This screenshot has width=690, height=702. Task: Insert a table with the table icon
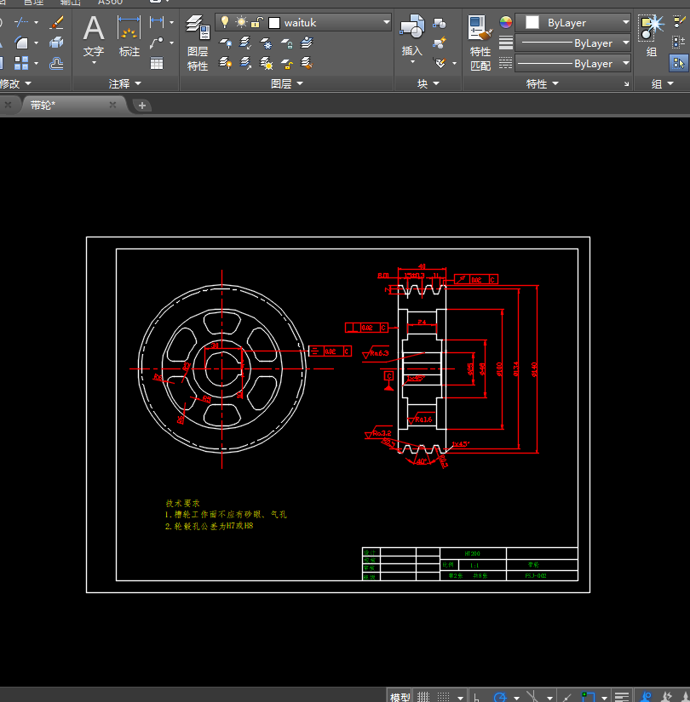[157, 63]
